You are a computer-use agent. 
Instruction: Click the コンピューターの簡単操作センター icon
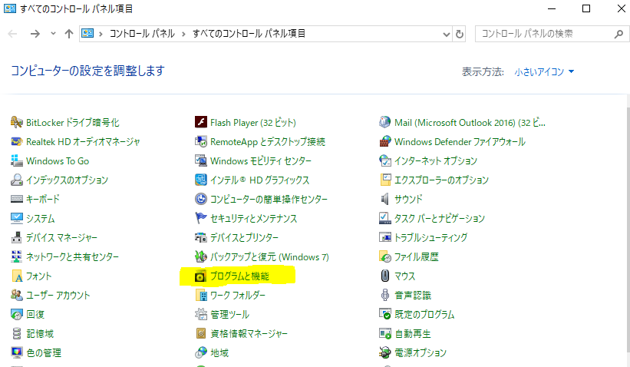200,199
